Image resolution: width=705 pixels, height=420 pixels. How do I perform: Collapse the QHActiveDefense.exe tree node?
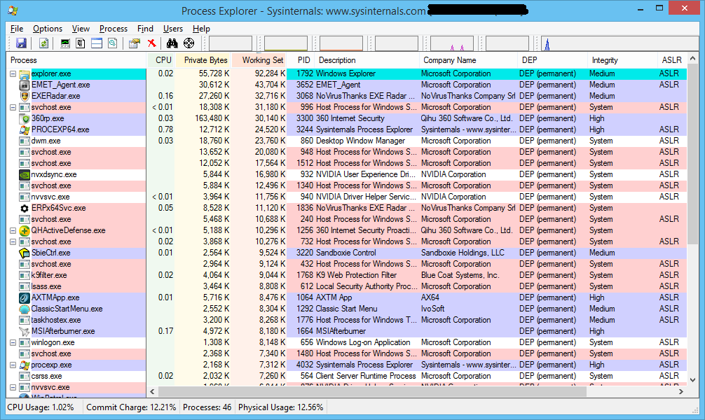pyautogui.click(x=13, y=230)
